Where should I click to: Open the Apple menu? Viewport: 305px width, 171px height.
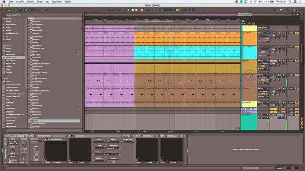pyautogui.click(x=4, y=2)
